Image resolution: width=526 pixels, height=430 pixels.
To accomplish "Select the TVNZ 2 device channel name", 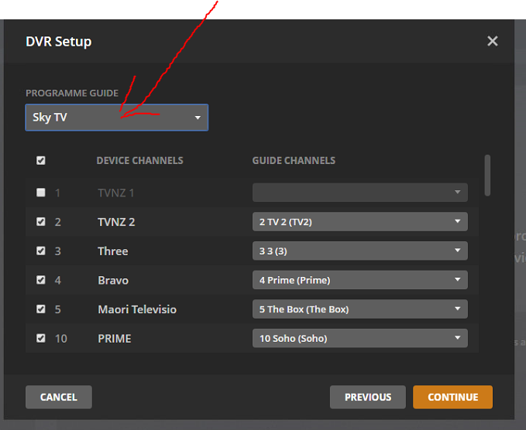I will (116, 222).
